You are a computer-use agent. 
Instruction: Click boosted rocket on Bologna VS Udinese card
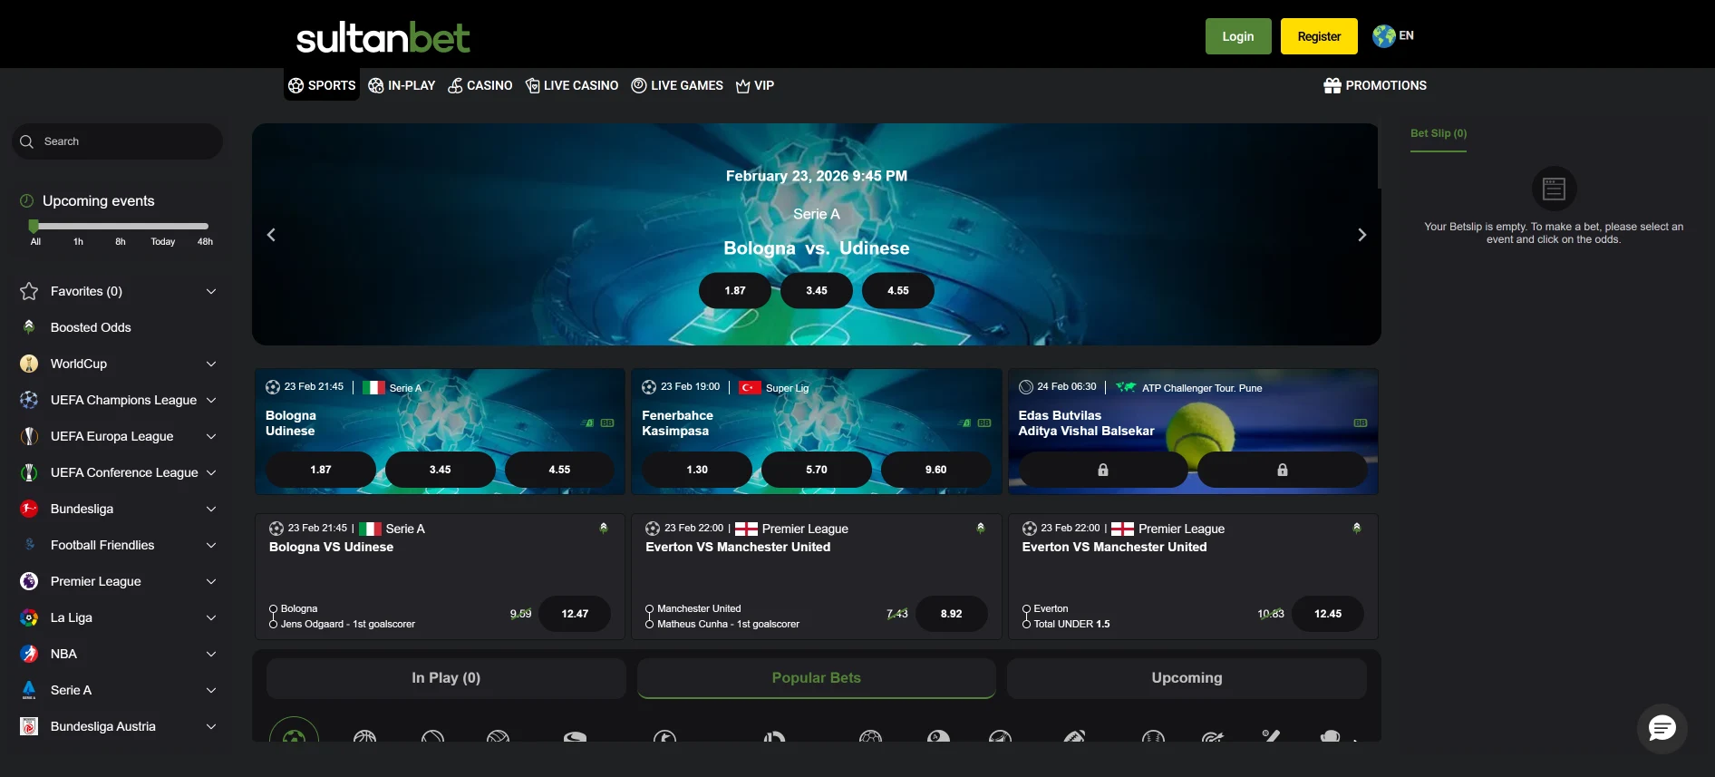604,528
